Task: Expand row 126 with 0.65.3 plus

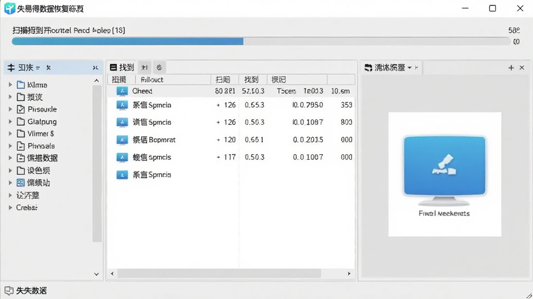Action: (218, 105)
